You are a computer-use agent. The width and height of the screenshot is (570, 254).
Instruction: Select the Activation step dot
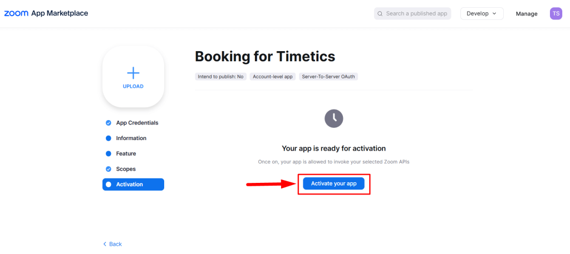pos(109,185)
